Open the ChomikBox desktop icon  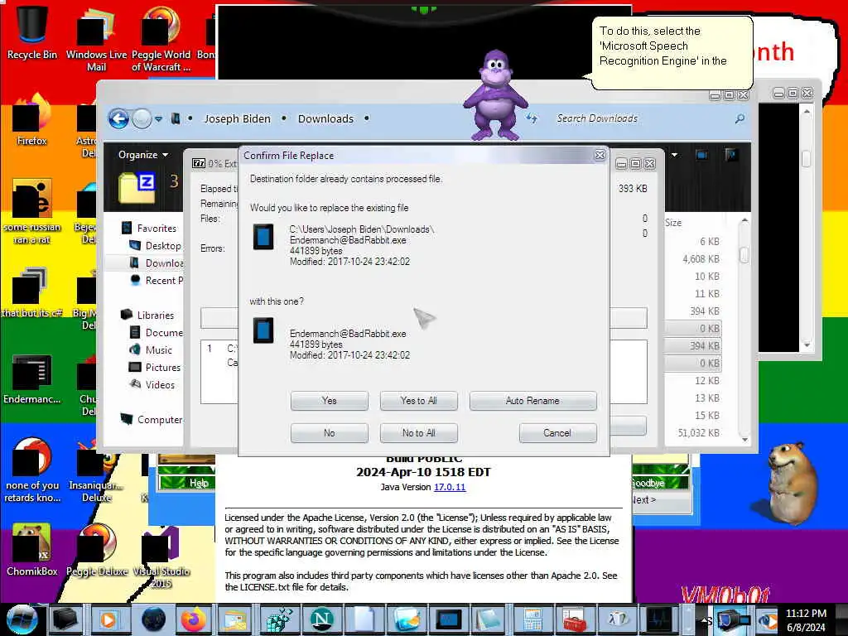click(x=32, y=550)
